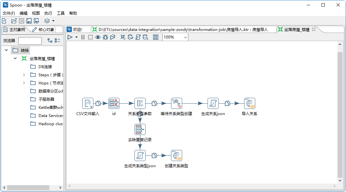
Task: Create a new file from toolbar
Action: coord(4,21)
